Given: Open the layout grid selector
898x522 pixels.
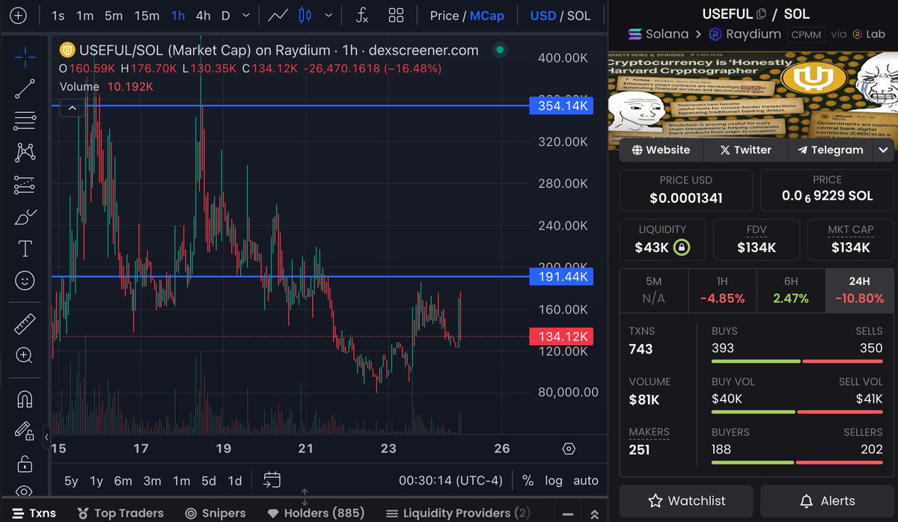Looking at the screenshot, I should click(396, 16).
